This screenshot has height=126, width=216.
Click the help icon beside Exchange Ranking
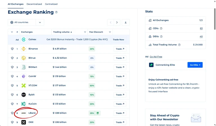pos(56,12)
